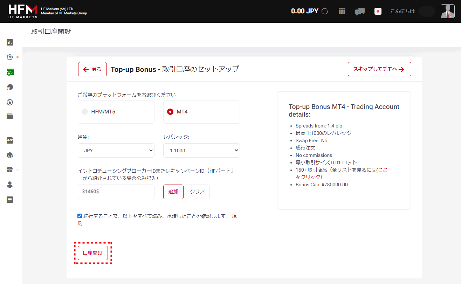This screenshot has width=461, height=284.
Task: Open the ここをクリック instruments list link
Action: tap(383, 170)
